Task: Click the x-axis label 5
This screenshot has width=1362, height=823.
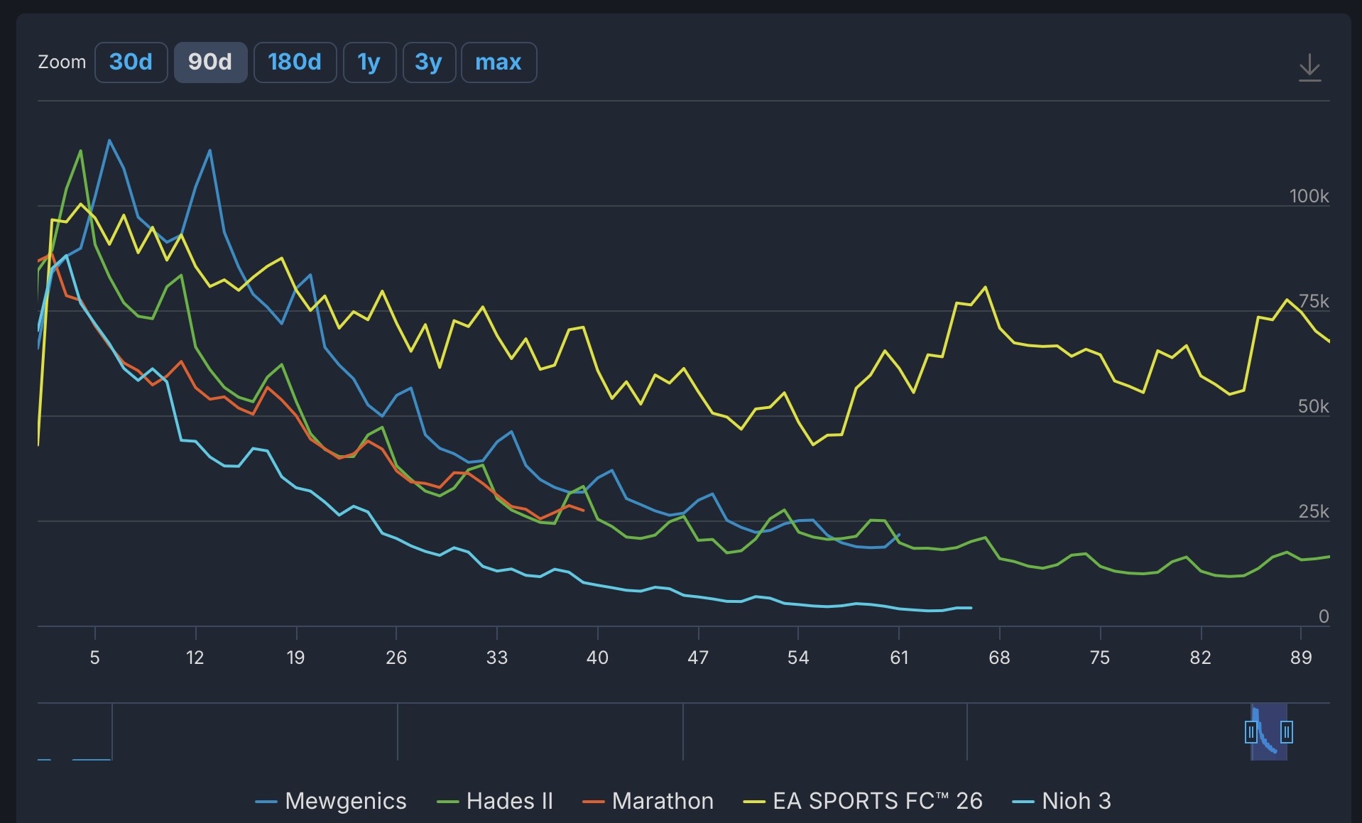Action: pos(94,658)
